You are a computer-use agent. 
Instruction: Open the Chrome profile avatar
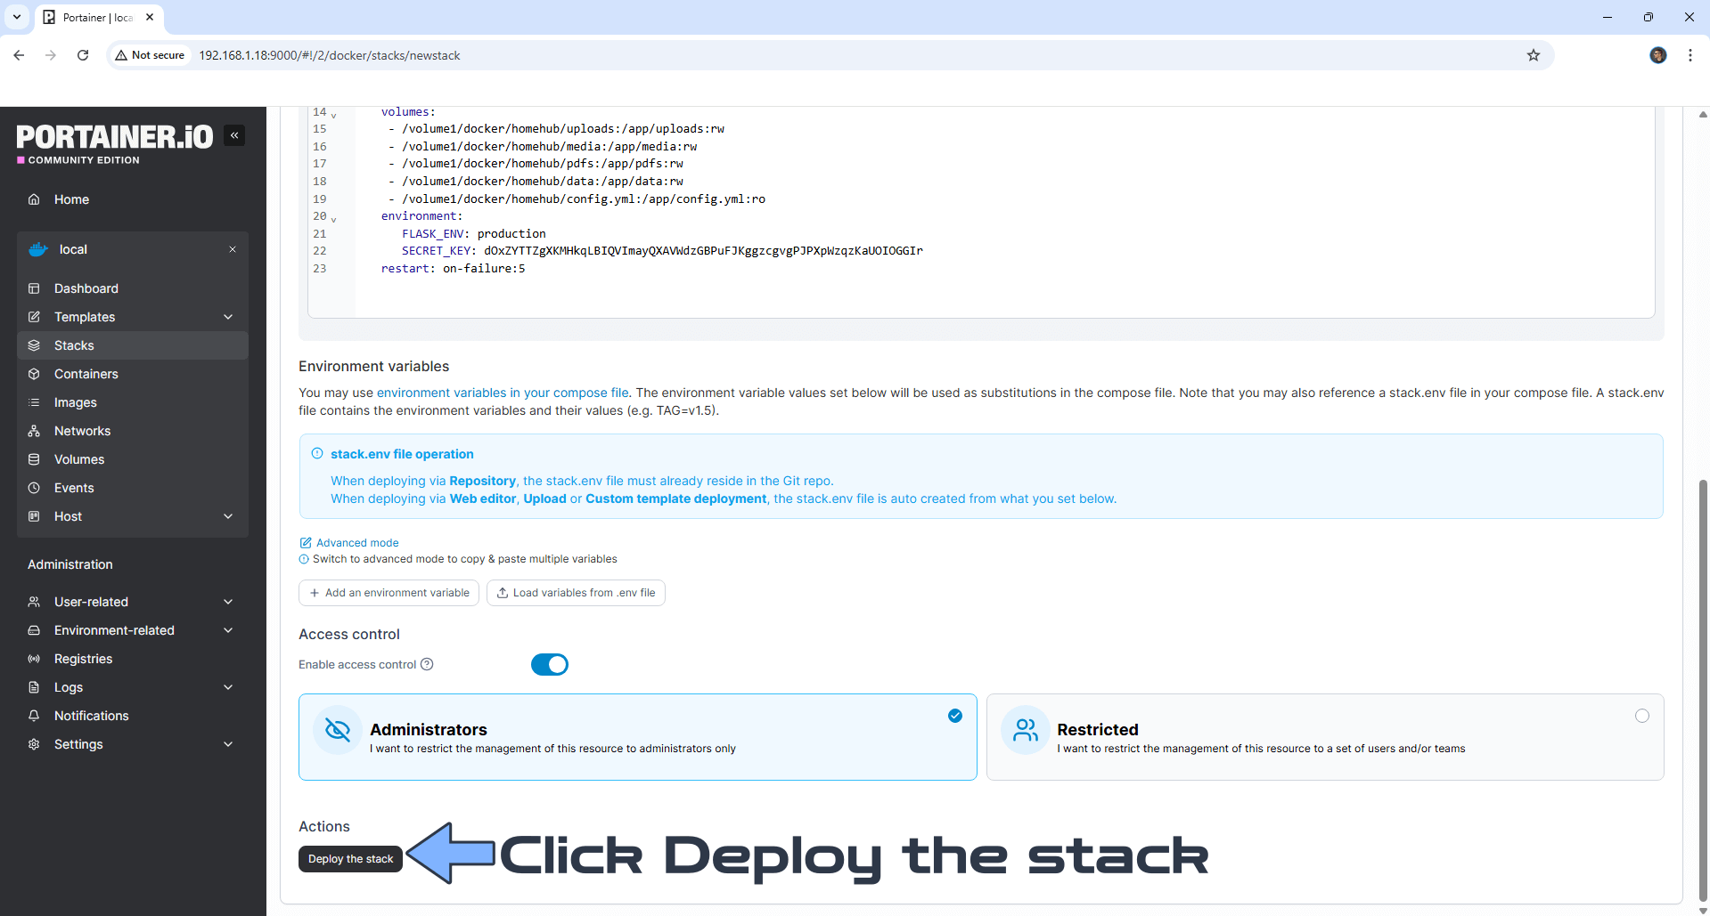pos(1657,55)
